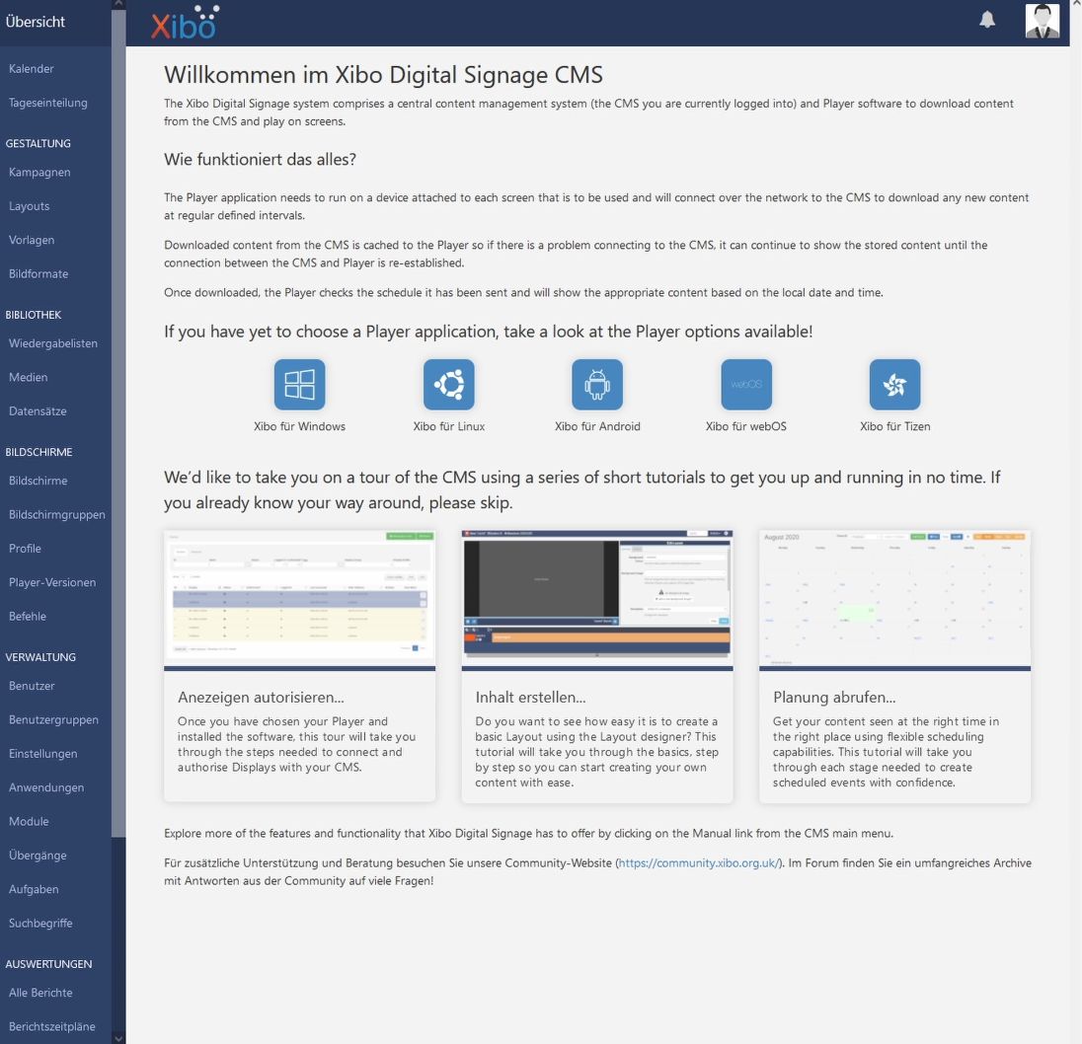Image resolution: width=1082 pixels, height=1044 pixels.
Task: Open Profile in the sidebar
Action: (x=25, y=549)
